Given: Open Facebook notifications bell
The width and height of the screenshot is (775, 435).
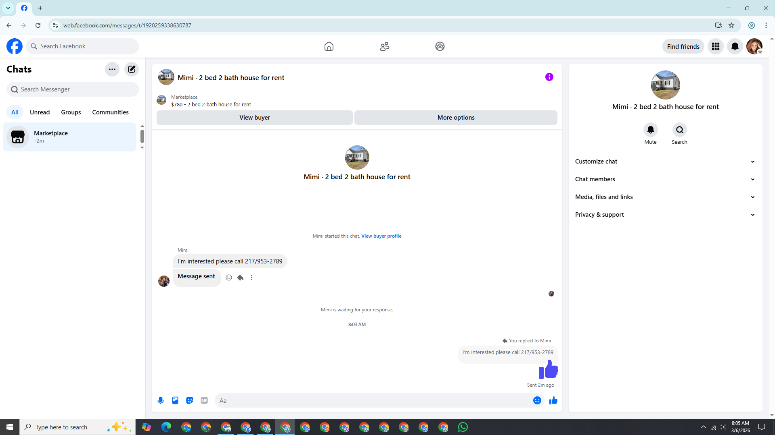Looking at the screenshot, I should tap(735, 46).
